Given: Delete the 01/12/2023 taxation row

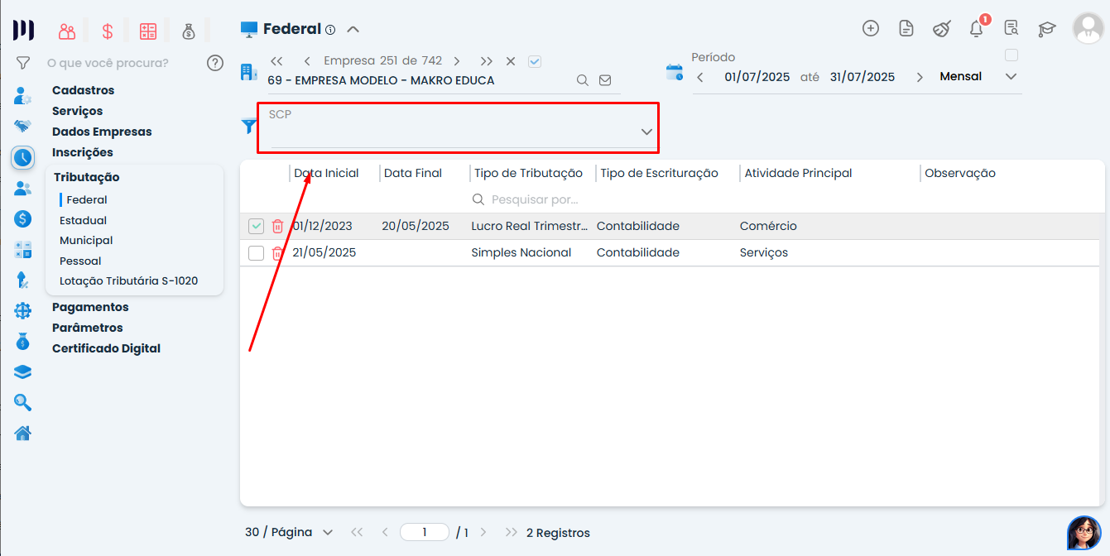Looking at the screenshot, I should click(277, 226).
